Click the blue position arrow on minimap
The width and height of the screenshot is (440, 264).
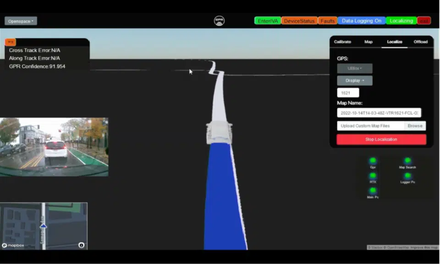[x=44, y=225]
